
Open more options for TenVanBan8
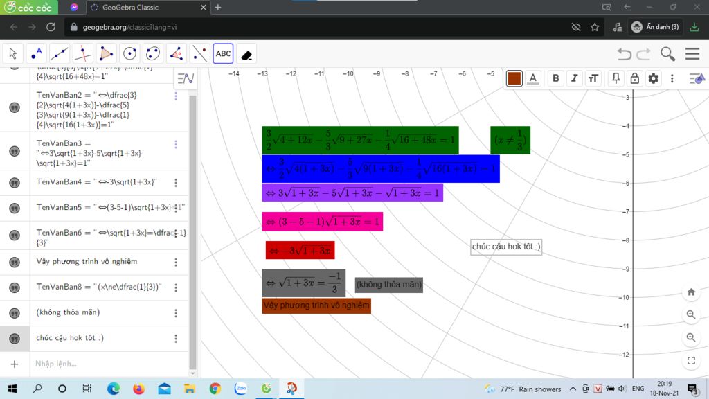[176, 287]
